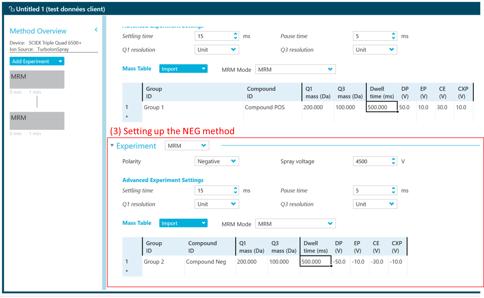Screen dimensions: 484x298
Task: Click the Method Overview title
Action: click(38, 31)
